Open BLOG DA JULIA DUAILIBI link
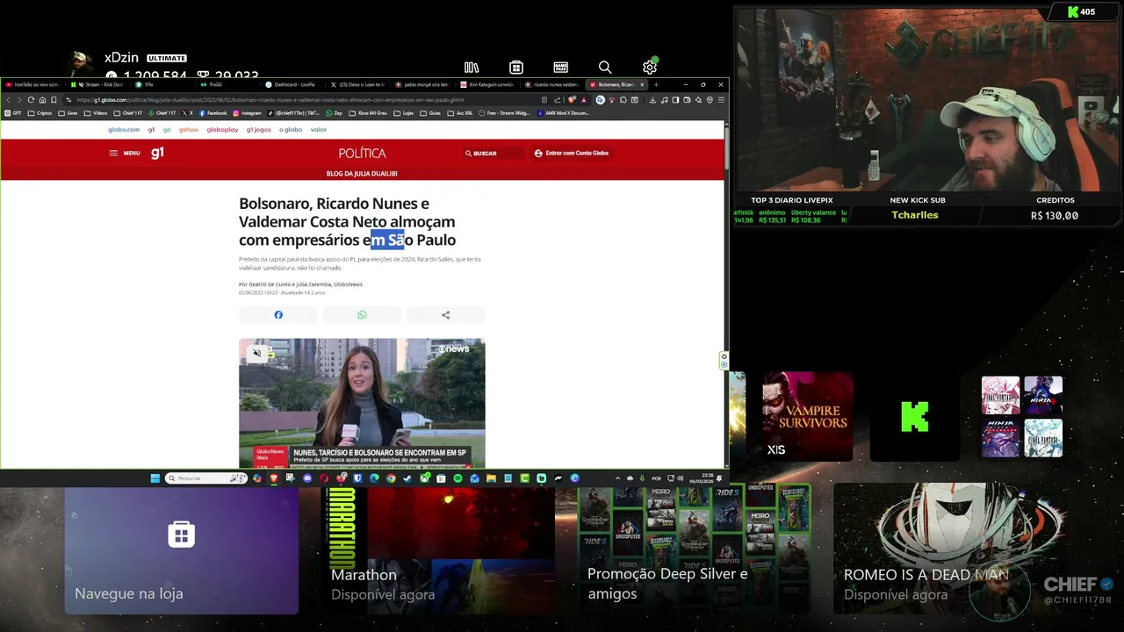This screenshot has height=632, width=1124. (x=362, y=174)
